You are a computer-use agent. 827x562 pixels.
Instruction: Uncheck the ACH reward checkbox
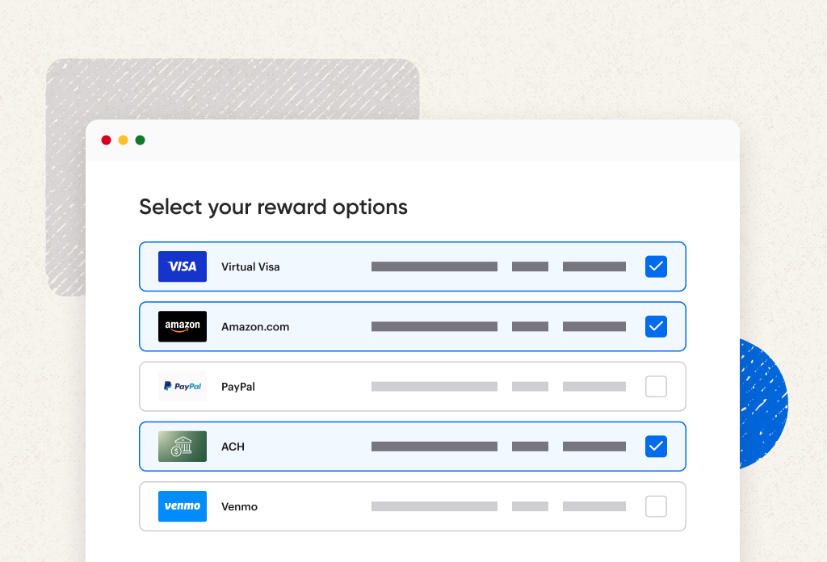pos(656,446)
